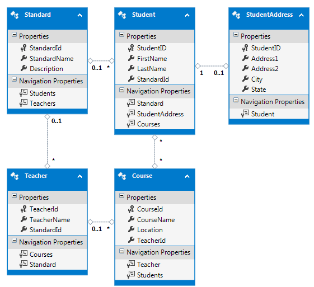Select the association line between Student and Course
Screen dimensions: 314x287
(x=154, y=152)
